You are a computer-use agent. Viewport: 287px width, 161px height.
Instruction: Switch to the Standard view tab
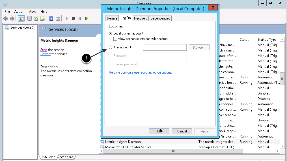coord(67,157)
